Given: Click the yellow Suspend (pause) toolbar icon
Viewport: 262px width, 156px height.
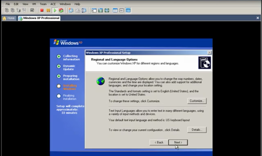Looking at the screenshot, I should (x=48, y=11).
